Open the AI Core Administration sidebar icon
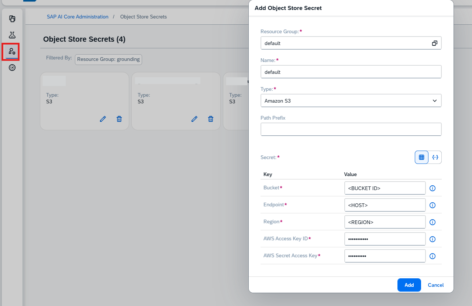Screen dimensions: 472x306 (12, 51)
